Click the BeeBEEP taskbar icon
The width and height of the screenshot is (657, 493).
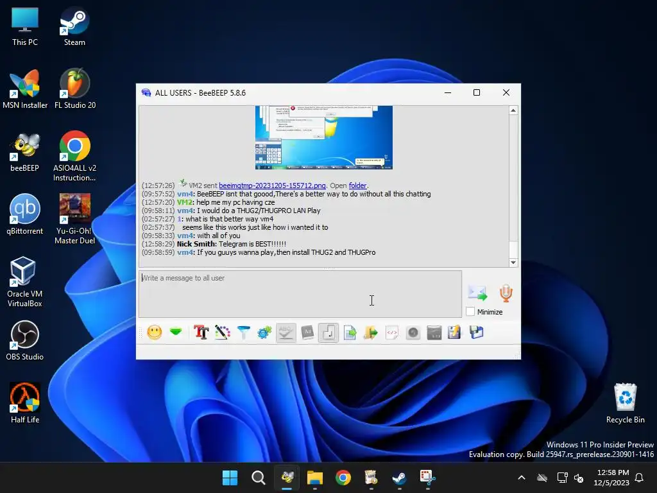(x=287, y=478)
